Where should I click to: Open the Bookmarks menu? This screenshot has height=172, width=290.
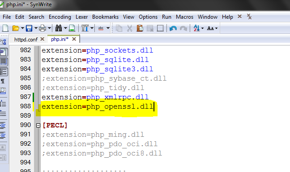point(105,17)
